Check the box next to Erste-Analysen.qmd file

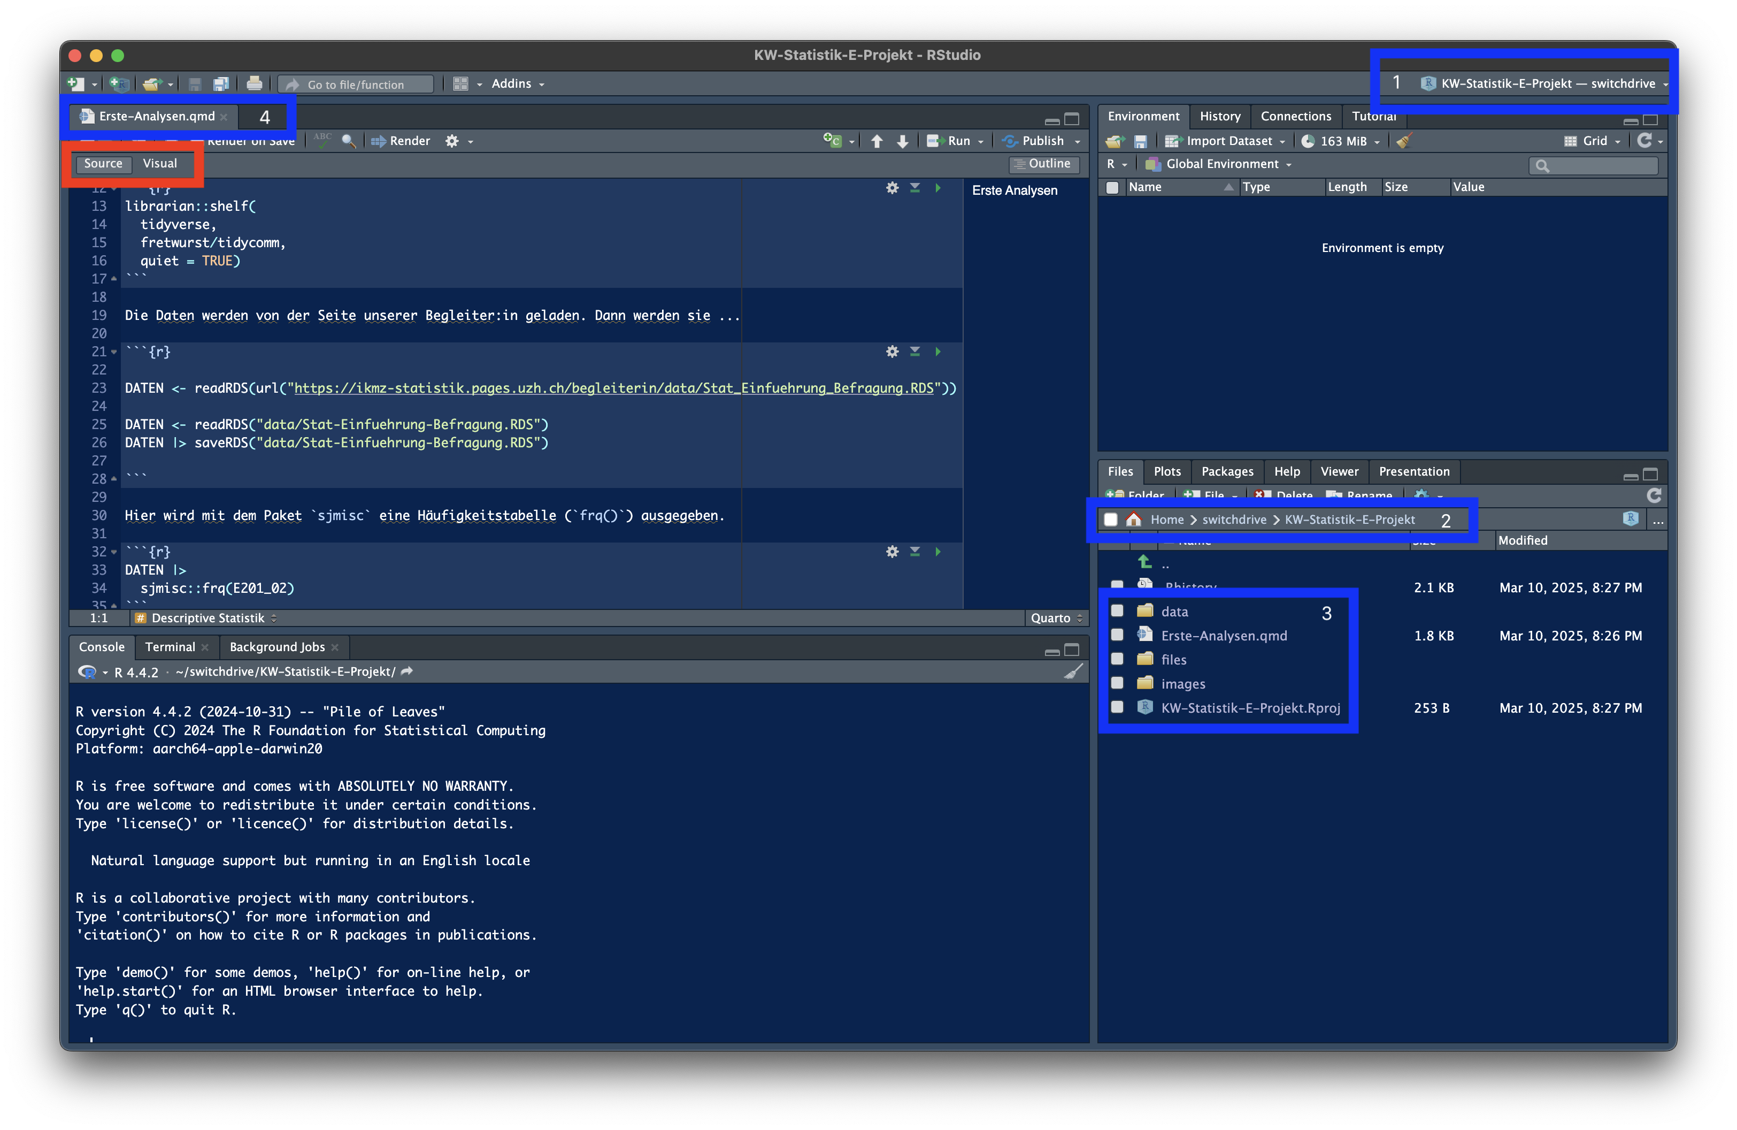pos(1117,635)
